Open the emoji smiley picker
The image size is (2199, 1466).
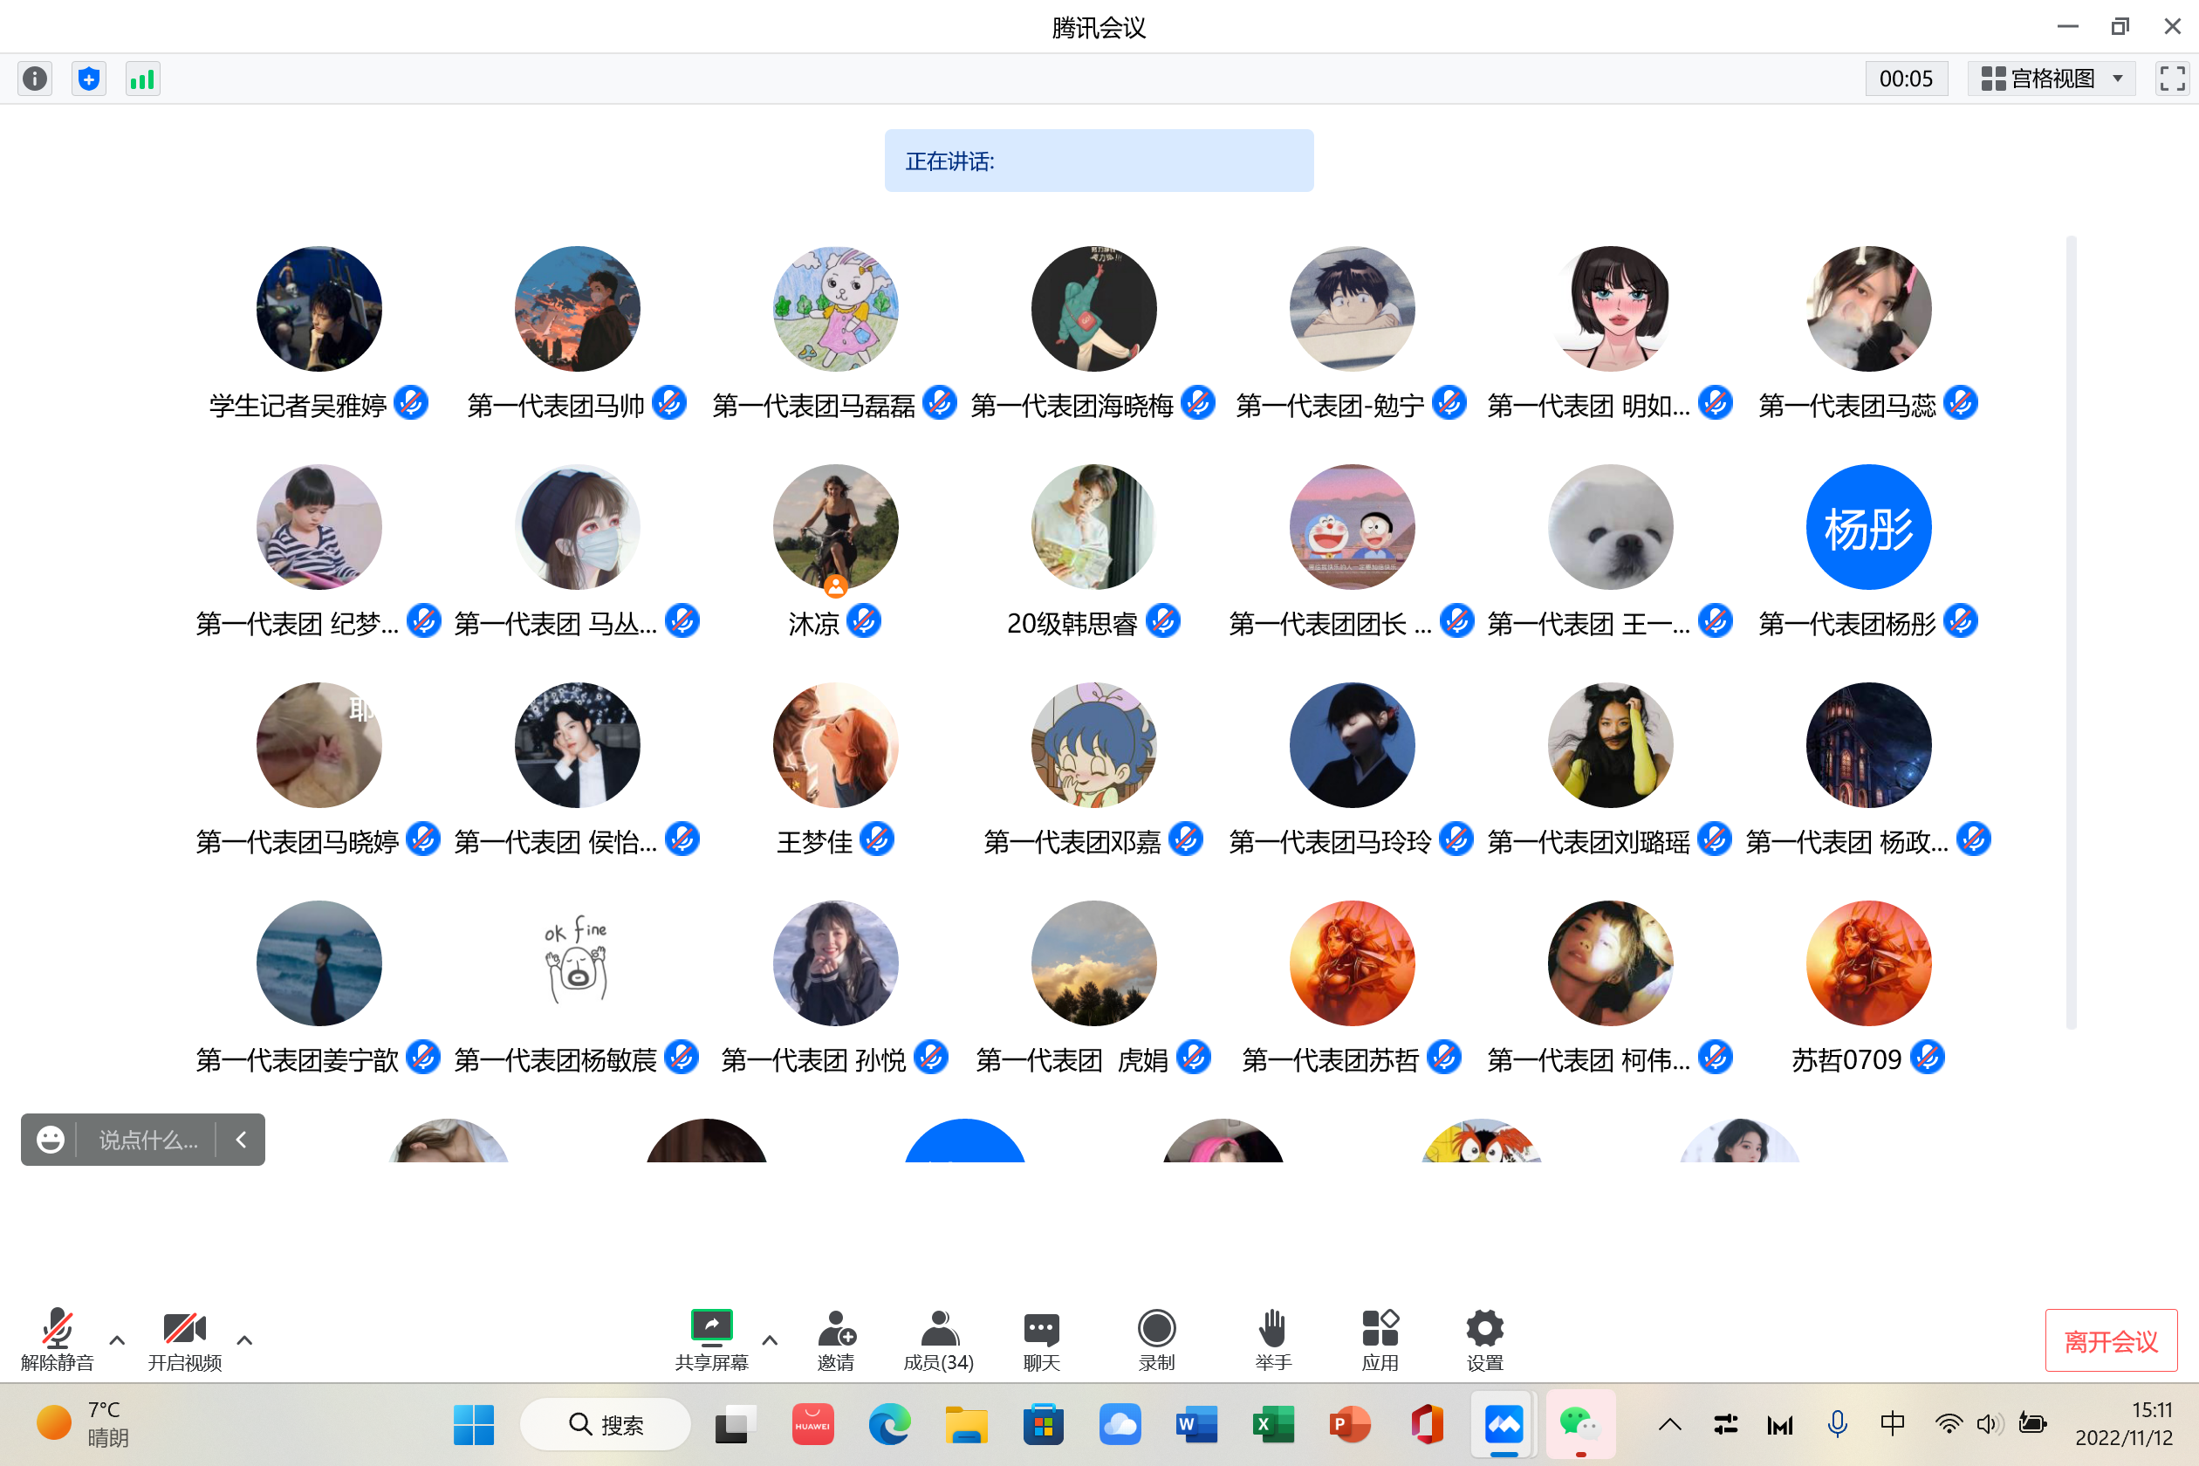tap(51, 1139)
